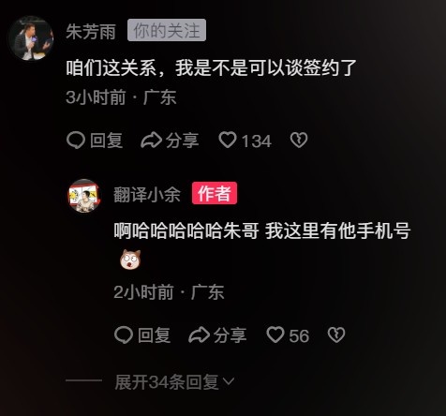Viewport: 446px width, 416px height.
Task: Click the share arrow icon on 翻译小余's reply
Action: pos(200,335)
